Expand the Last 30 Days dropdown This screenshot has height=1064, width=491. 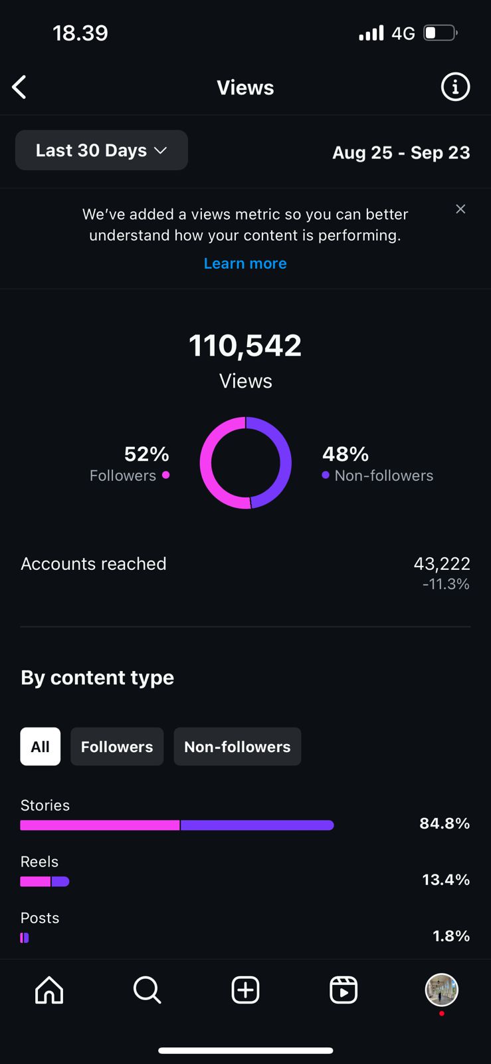tap(102, 150)
